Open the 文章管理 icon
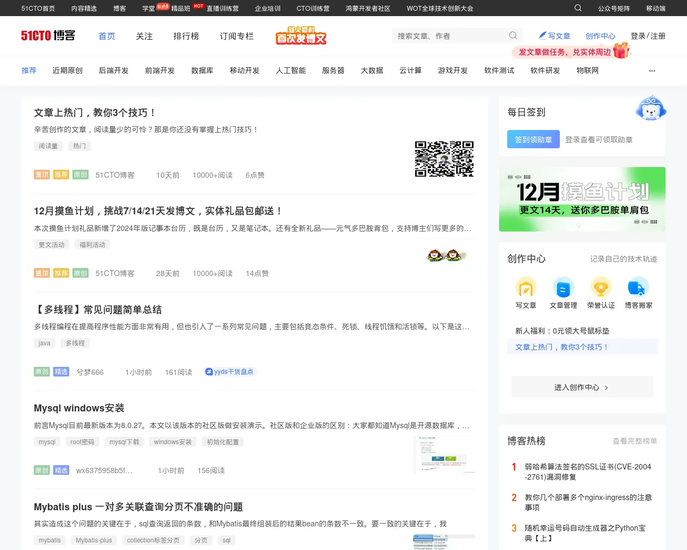 pos(563,287)
